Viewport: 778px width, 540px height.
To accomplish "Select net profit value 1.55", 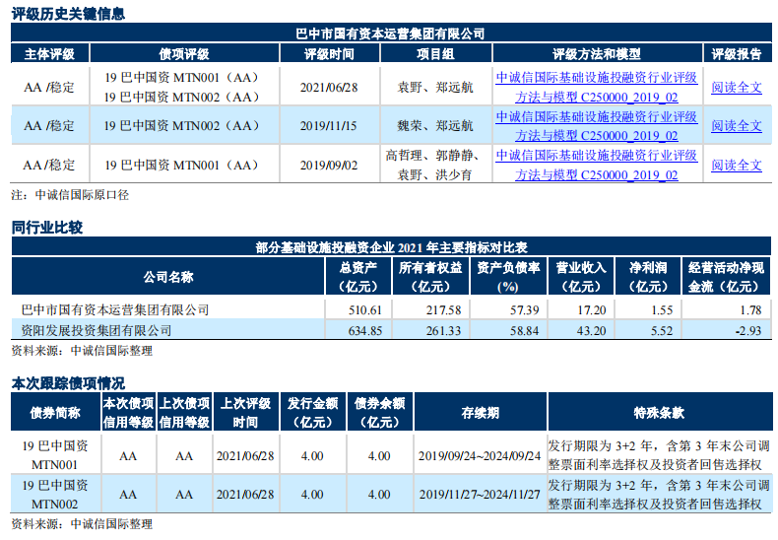I will click(x=662, y=310).
